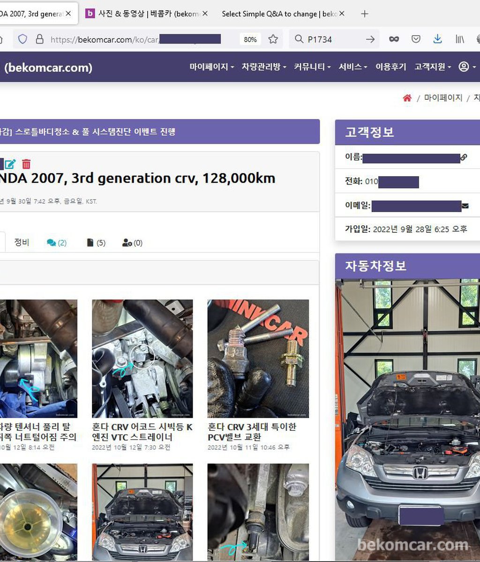Open the 텐셔너 풀리 engine photo thumbnail

point(38,359)
